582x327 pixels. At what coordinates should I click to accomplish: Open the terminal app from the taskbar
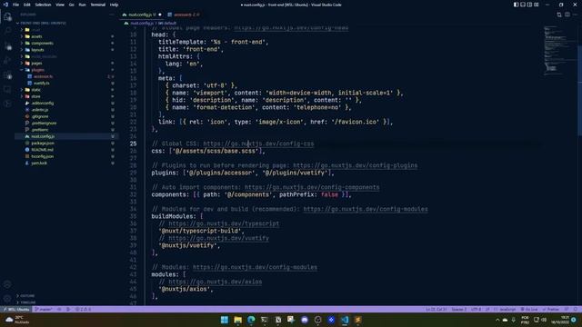click(265, 320)
